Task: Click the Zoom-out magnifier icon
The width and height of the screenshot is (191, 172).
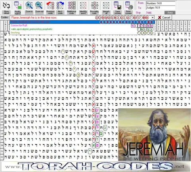Action: (x=39, y=6)
